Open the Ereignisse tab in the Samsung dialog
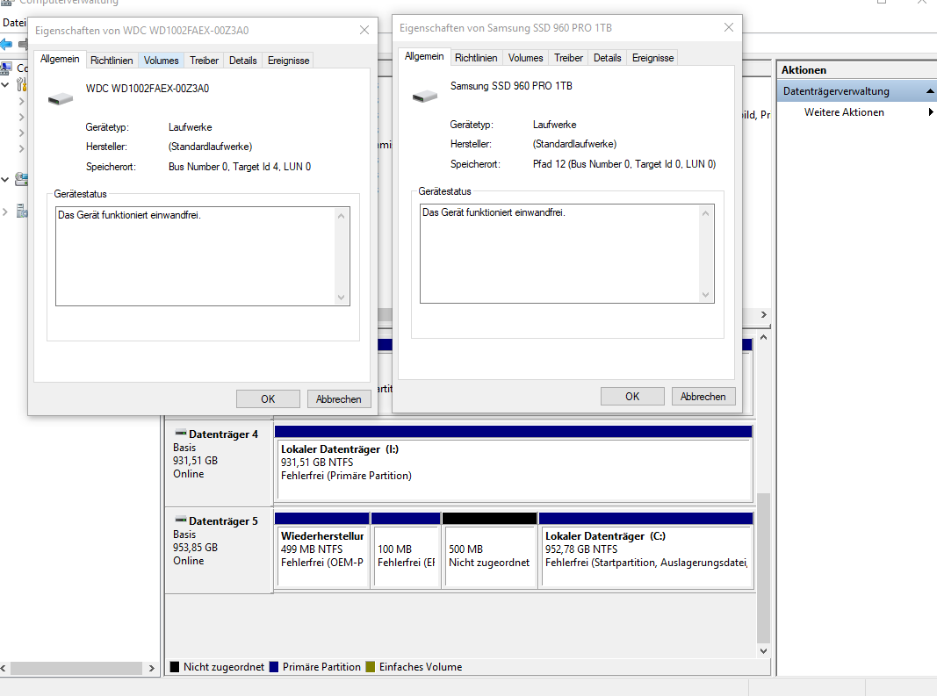This screenshot has width=937, height=696. tap(652, 58)
